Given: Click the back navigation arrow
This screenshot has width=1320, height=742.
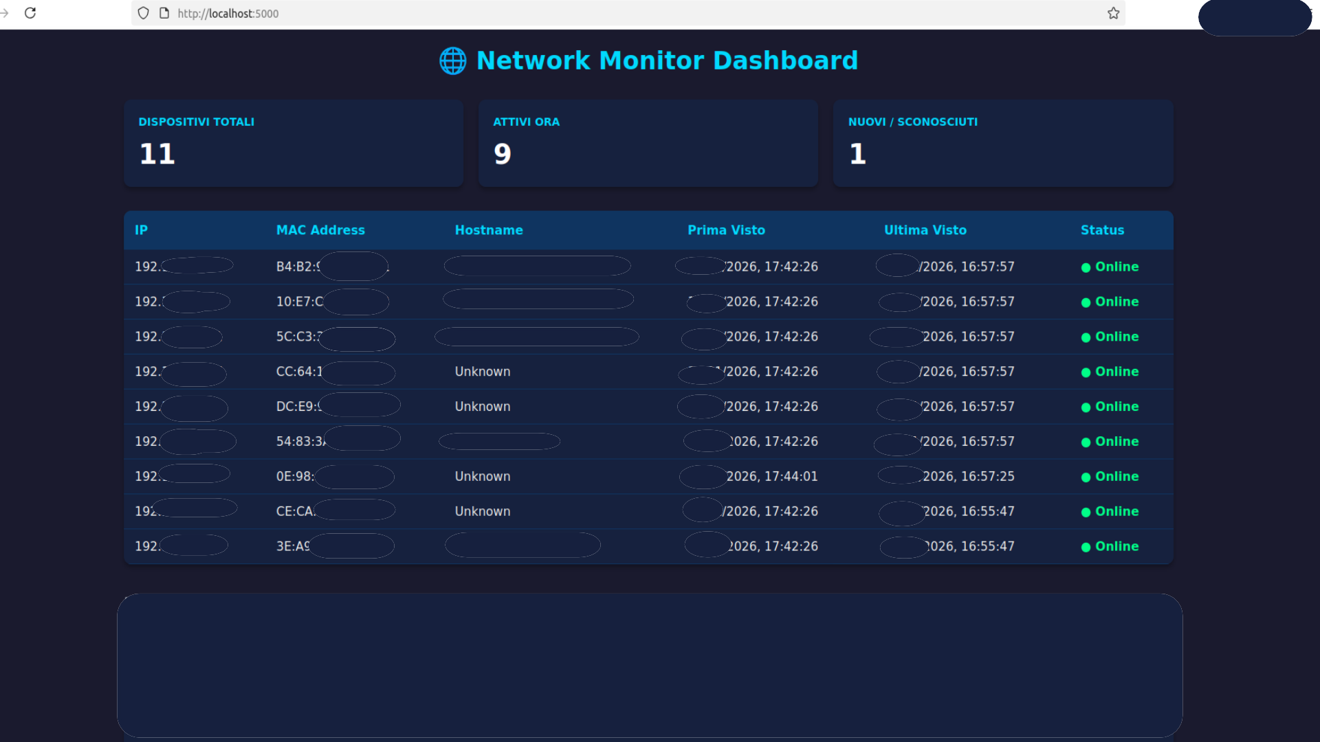Looking at the screenshot, I should (x=5, y=12).
